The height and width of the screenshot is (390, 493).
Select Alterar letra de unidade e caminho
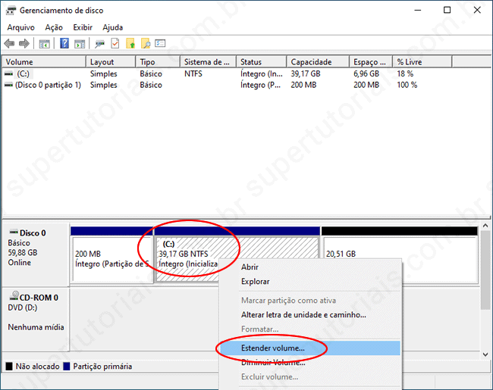[309, 314]
